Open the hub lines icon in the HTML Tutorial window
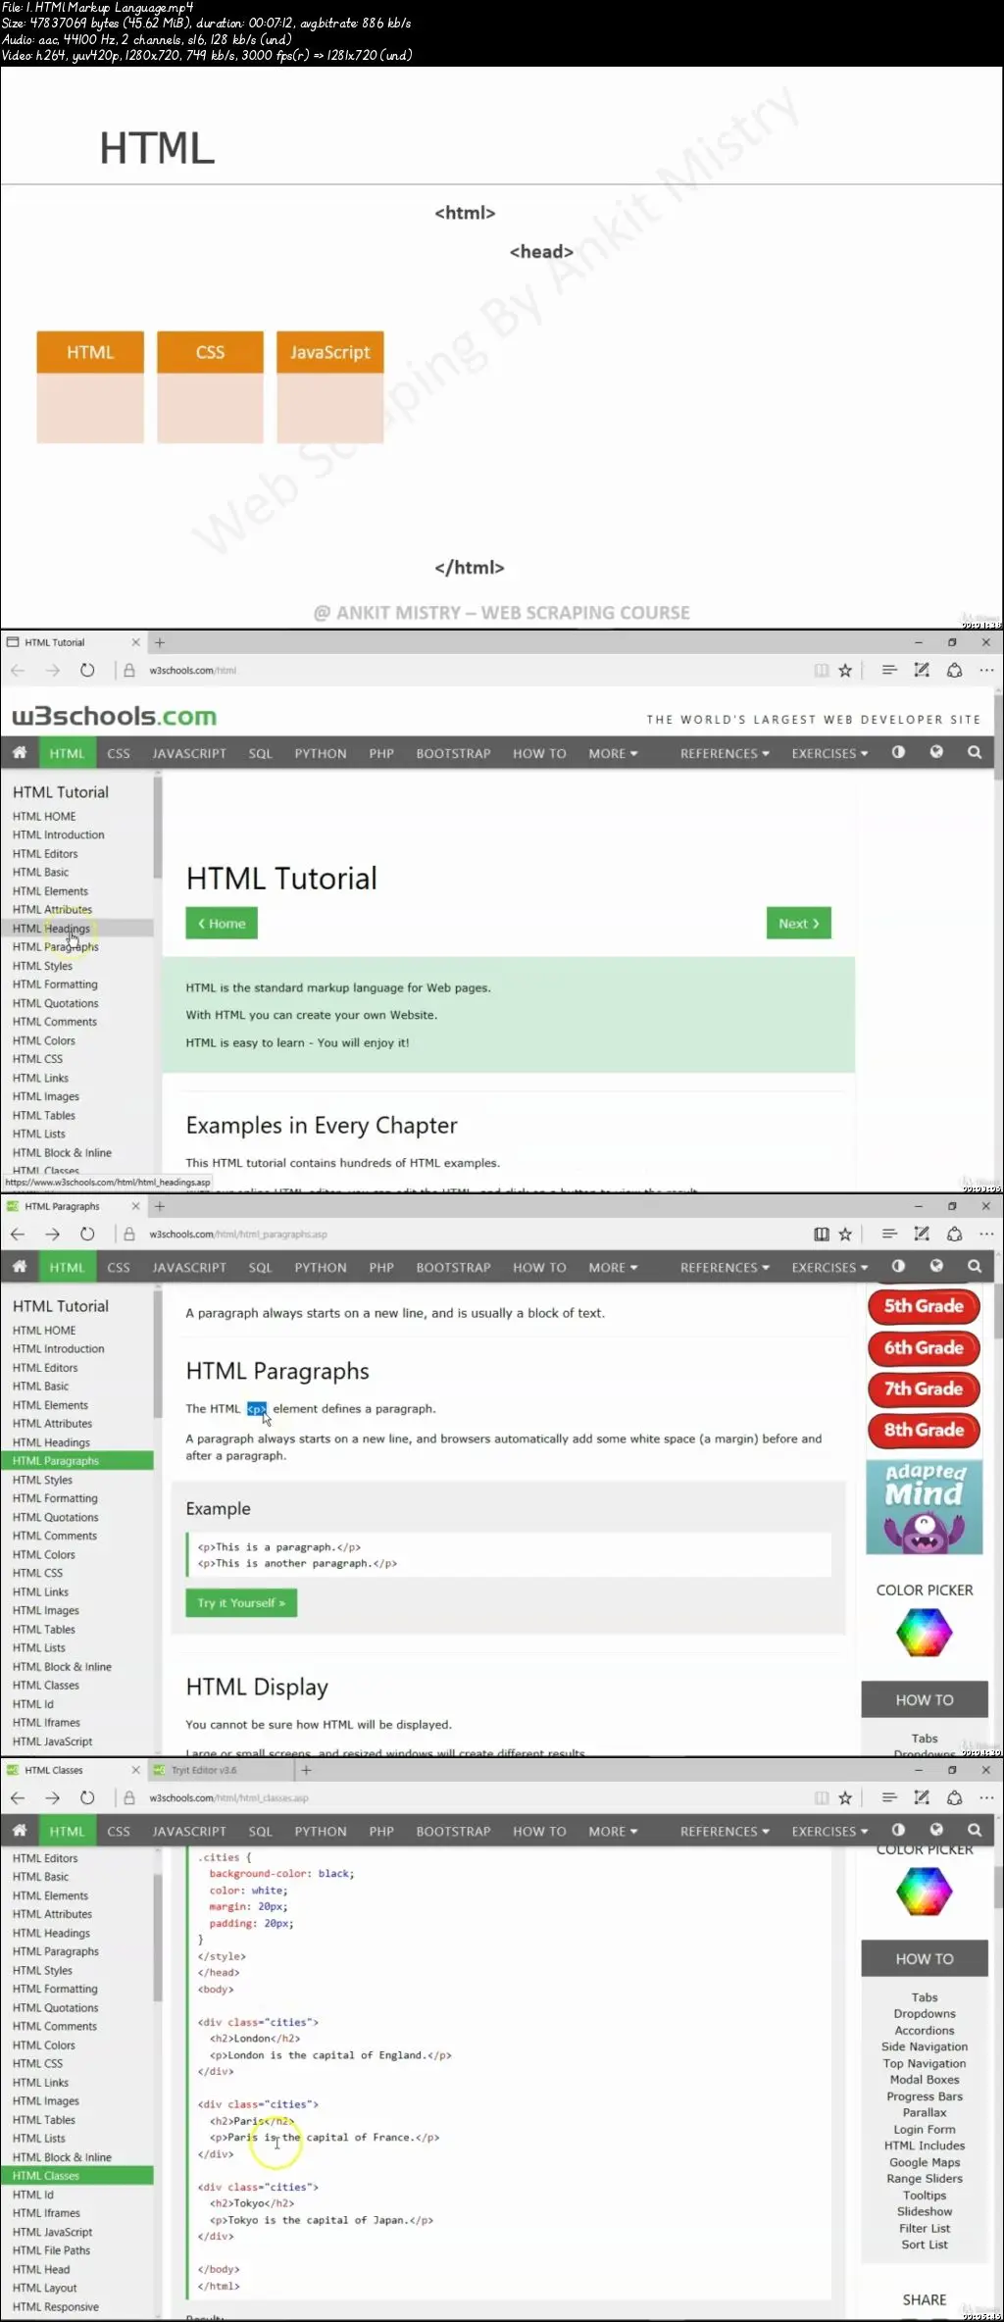Image resolution: width=1004 pixels, height=2322 pixels. coord(889,670)
